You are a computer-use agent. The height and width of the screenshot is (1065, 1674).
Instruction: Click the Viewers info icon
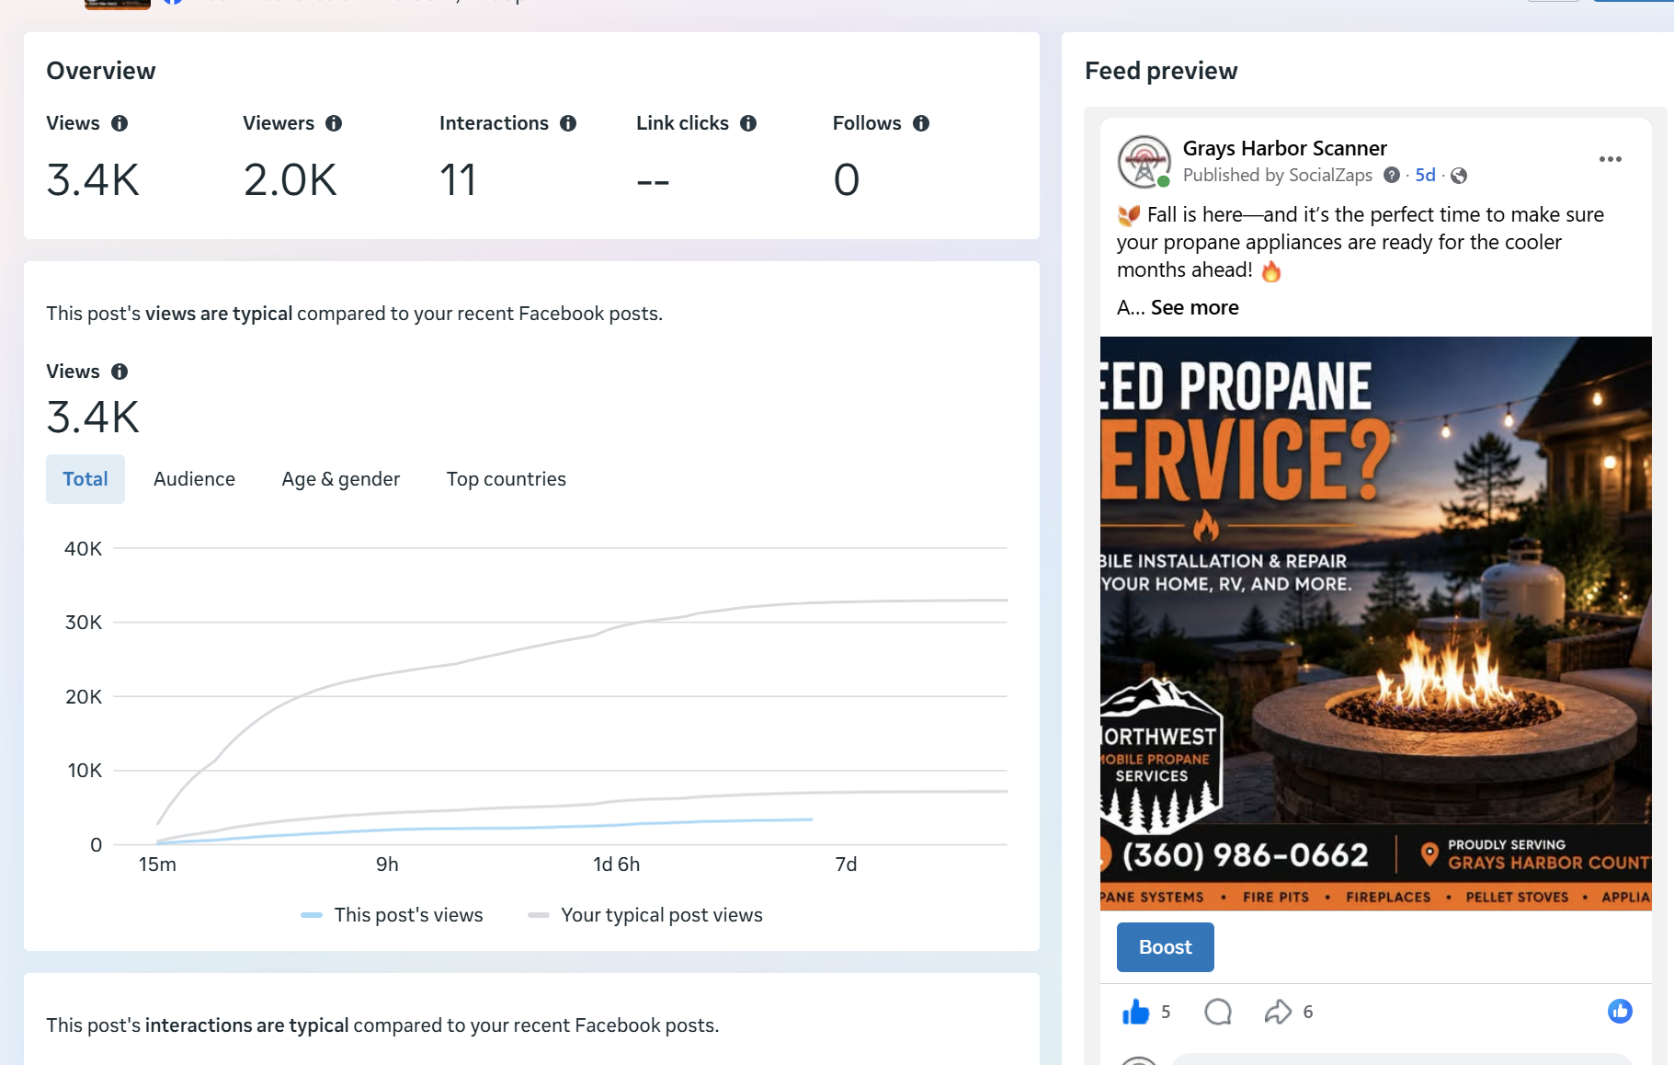tap(334, 123)
